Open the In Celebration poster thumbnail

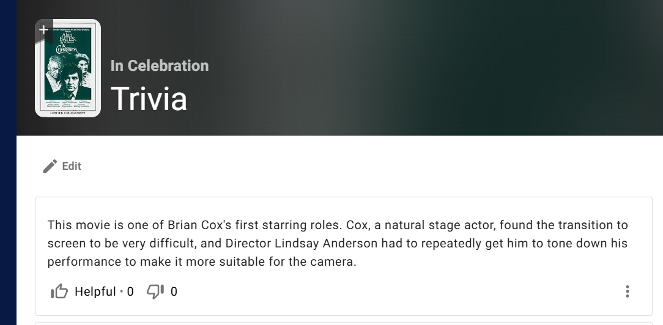click(68, 68)
